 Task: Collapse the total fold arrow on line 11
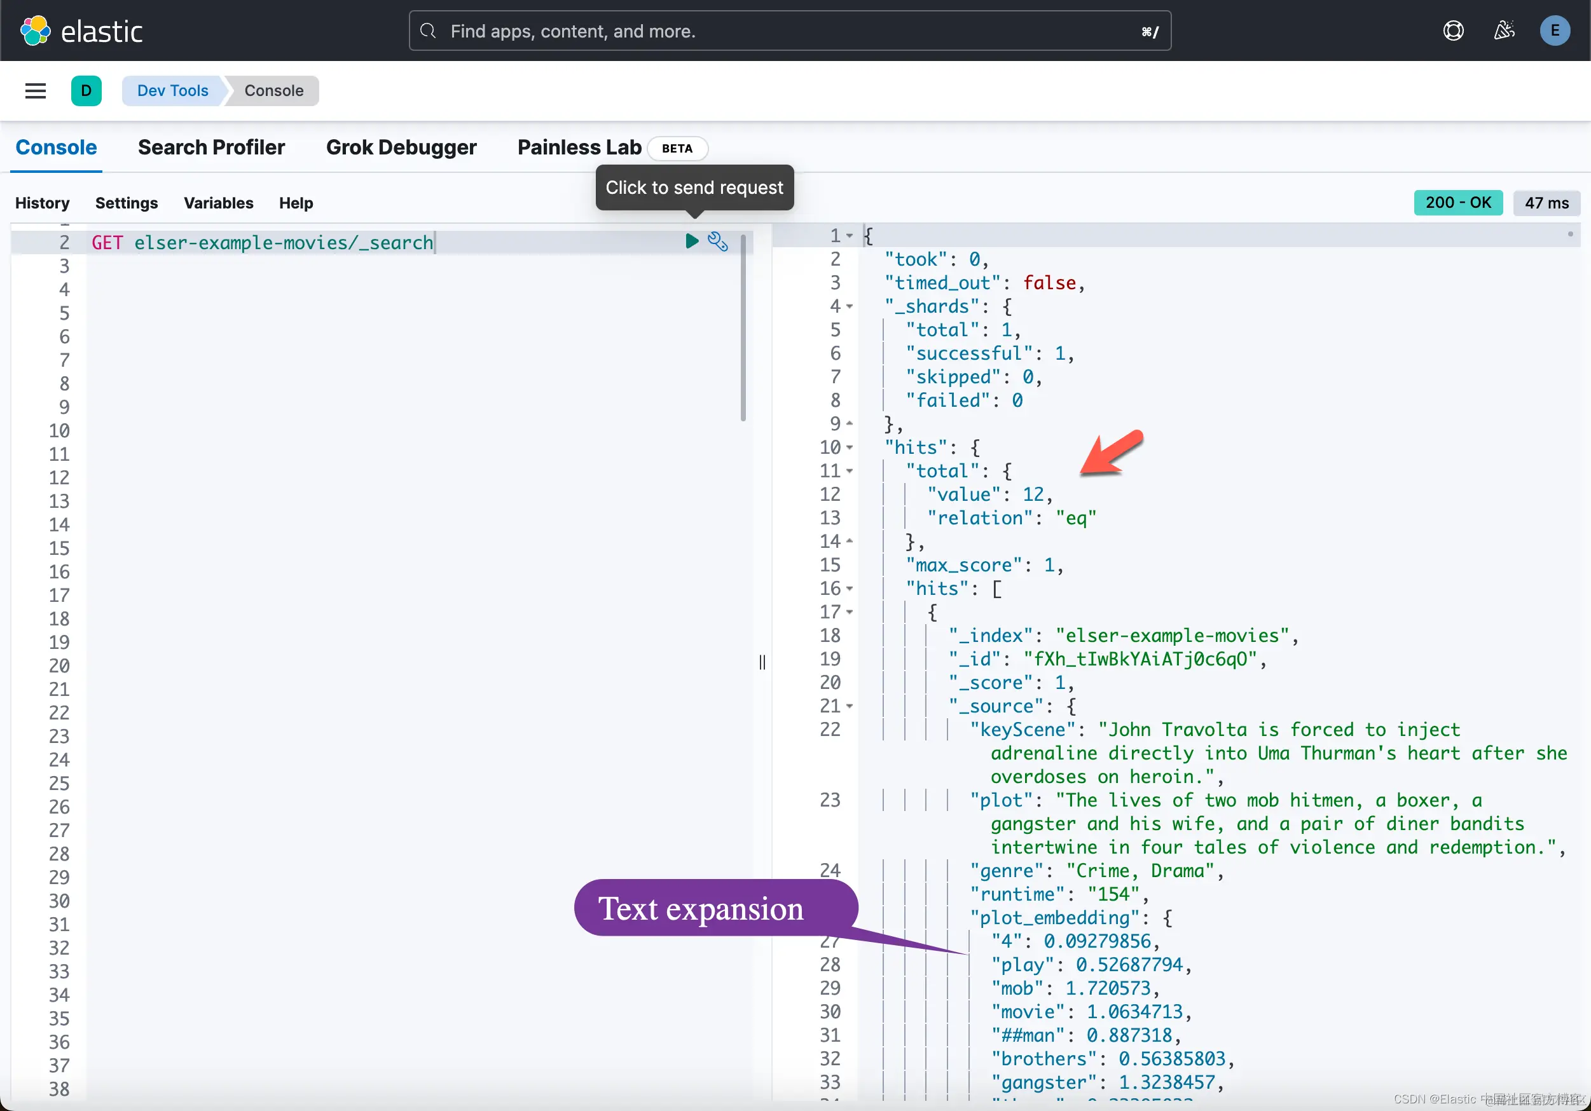(850, 471)
